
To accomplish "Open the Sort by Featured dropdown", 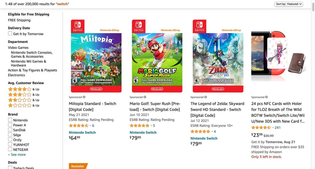I will click(289, 4).
